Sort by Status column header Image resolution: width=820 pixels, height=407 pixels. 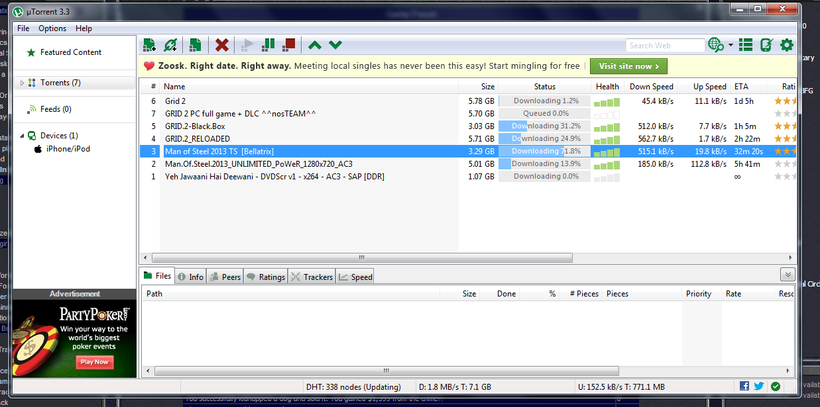[x=545, y=87]
